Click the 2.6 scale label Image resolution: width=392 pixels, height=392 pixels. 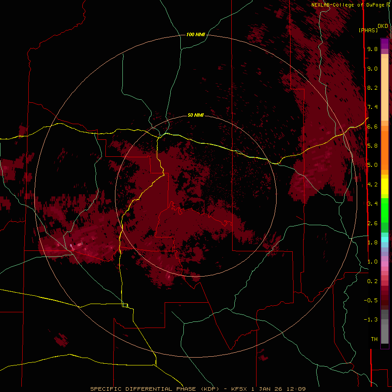pyautogui.click(x=372, y=223)
